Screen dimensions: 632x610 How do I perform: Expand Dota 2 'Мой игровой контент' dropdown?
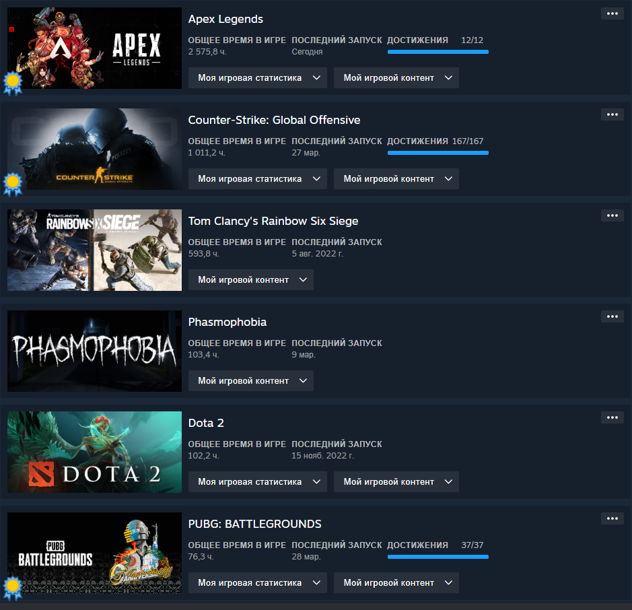coord(396,482)
